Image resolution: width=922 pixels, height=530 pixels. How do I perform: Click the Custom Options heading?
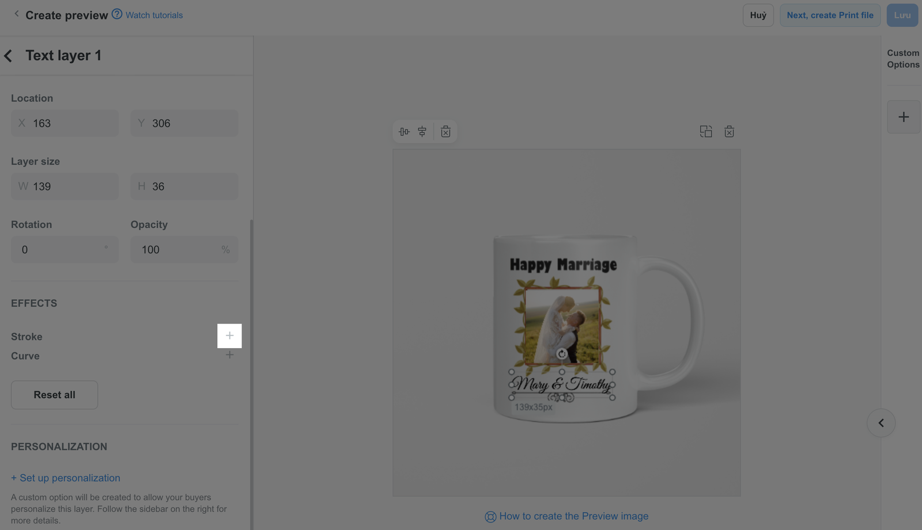pyautogui.click(x=903, y=59)
